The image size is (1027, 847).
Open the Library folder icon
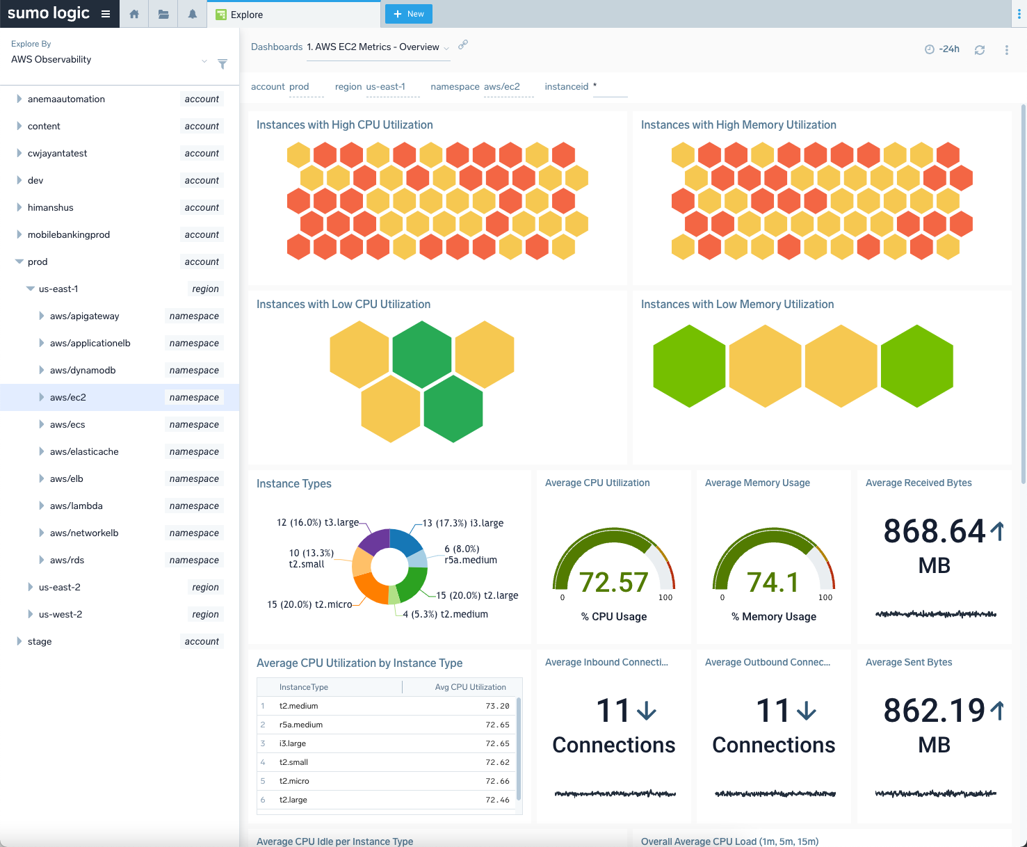163,14
